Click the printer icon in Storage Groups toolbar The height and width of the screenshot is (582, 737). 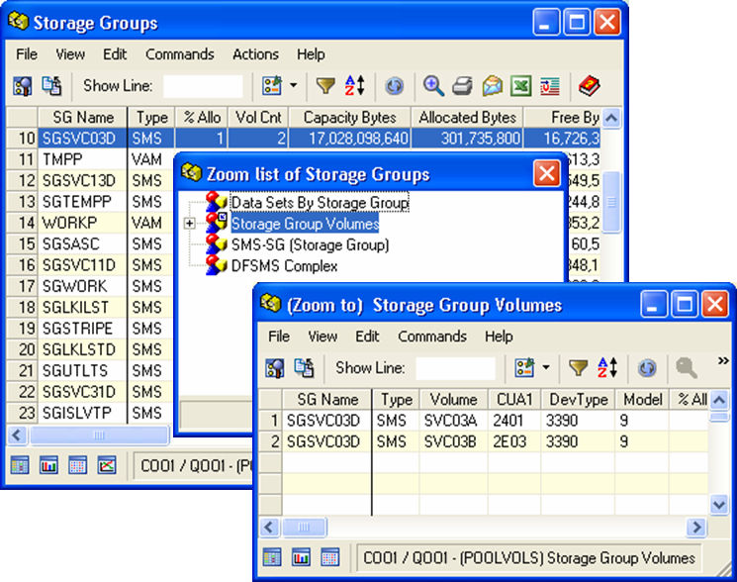coord(462,86)
